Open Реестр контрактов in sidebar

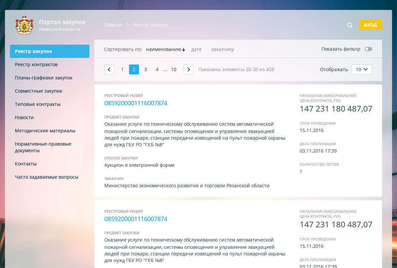[x=36, y=65]
